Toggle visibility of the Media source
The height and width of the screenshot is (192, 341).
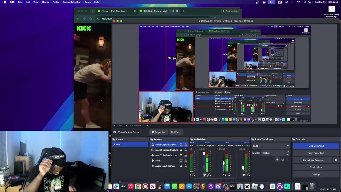(181, 161)
